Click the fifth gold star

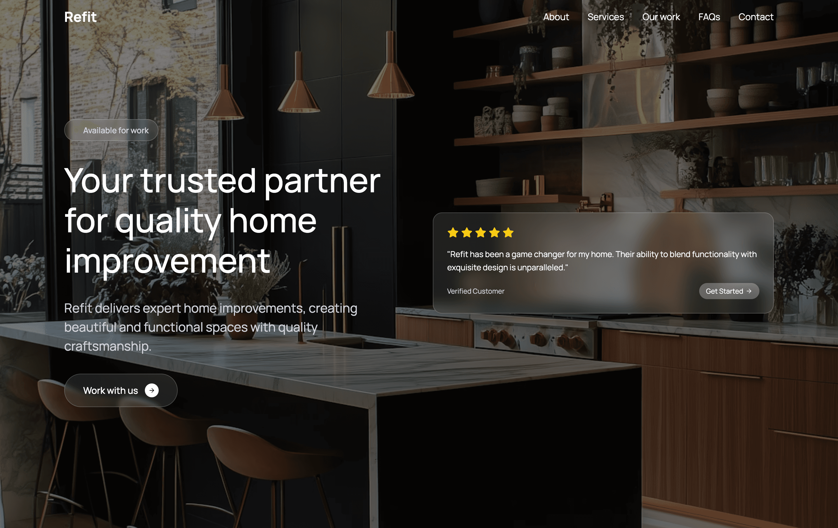[x=508, y=232]
